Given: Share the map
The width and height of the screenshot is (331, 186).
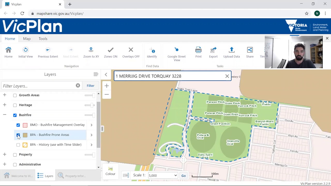Looking at the screenshot, I should [x=250, y=52].
